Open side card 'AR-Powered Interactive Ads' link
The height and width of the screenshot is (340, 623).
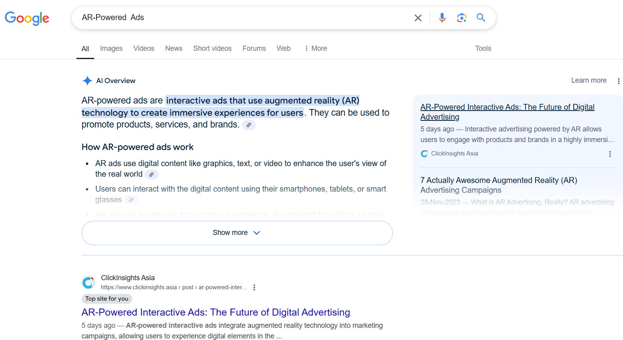tap(508, 112)
